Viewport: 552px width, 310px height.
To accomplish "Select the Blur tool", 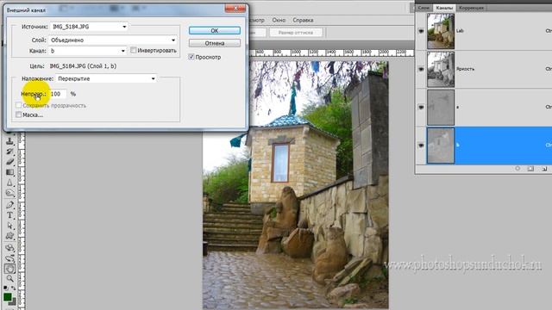I will [9, 183].
